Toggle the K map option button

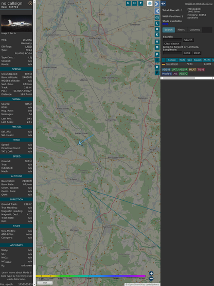coord(157,35)
